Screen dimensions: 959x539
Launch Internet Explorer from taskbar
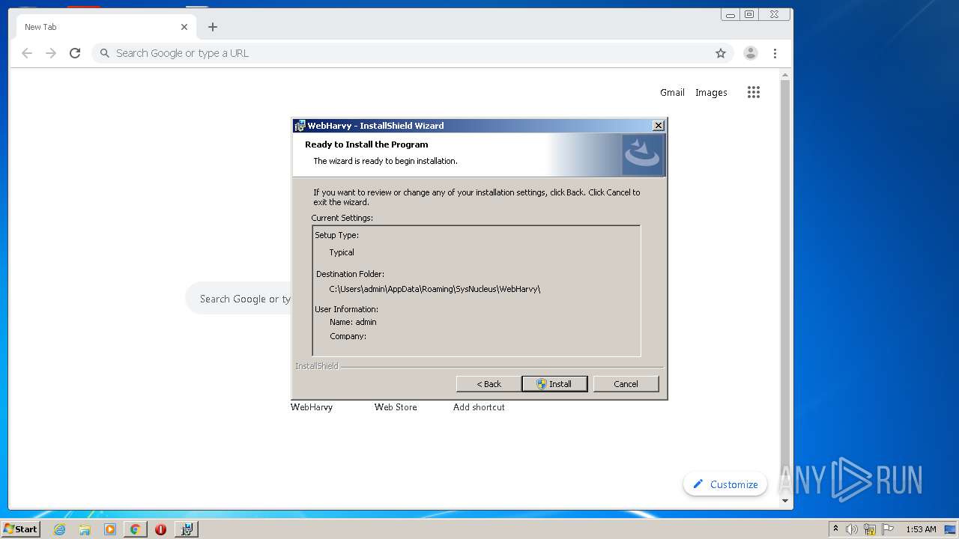[x=60, y=529]
